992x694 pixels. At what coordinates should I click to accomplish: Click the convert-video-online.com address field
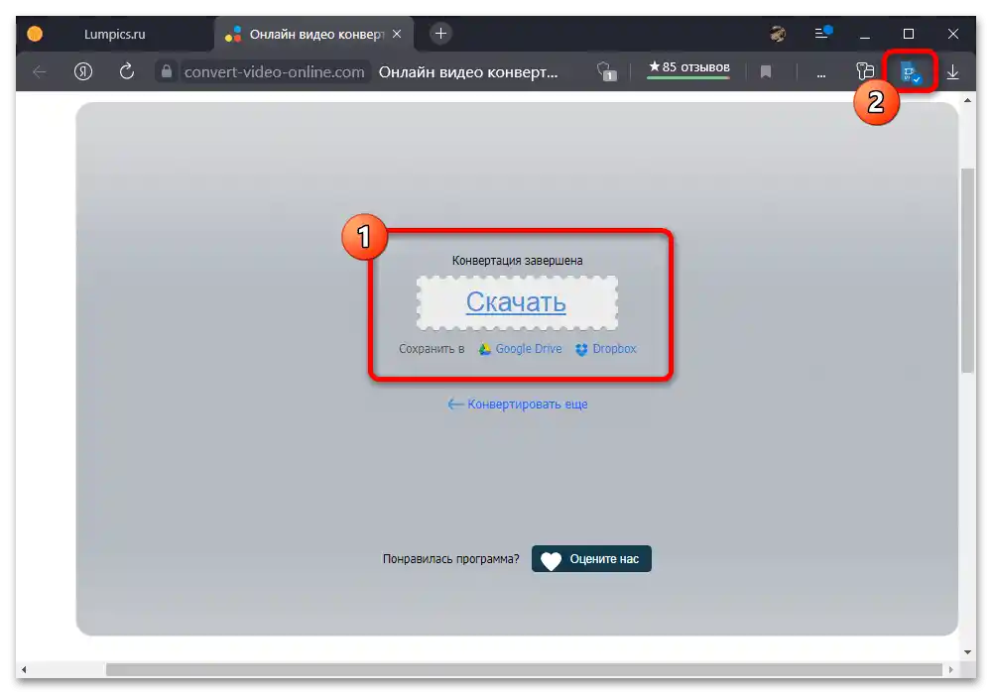tap(274, 72)
